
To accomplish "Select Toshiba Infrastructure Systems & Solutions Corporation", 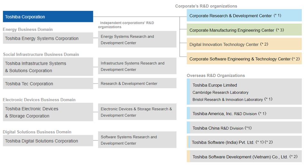I will [x=48, y=67].
